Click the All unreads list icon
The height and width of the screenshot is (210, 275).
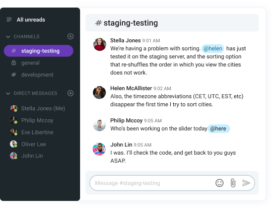9,20
